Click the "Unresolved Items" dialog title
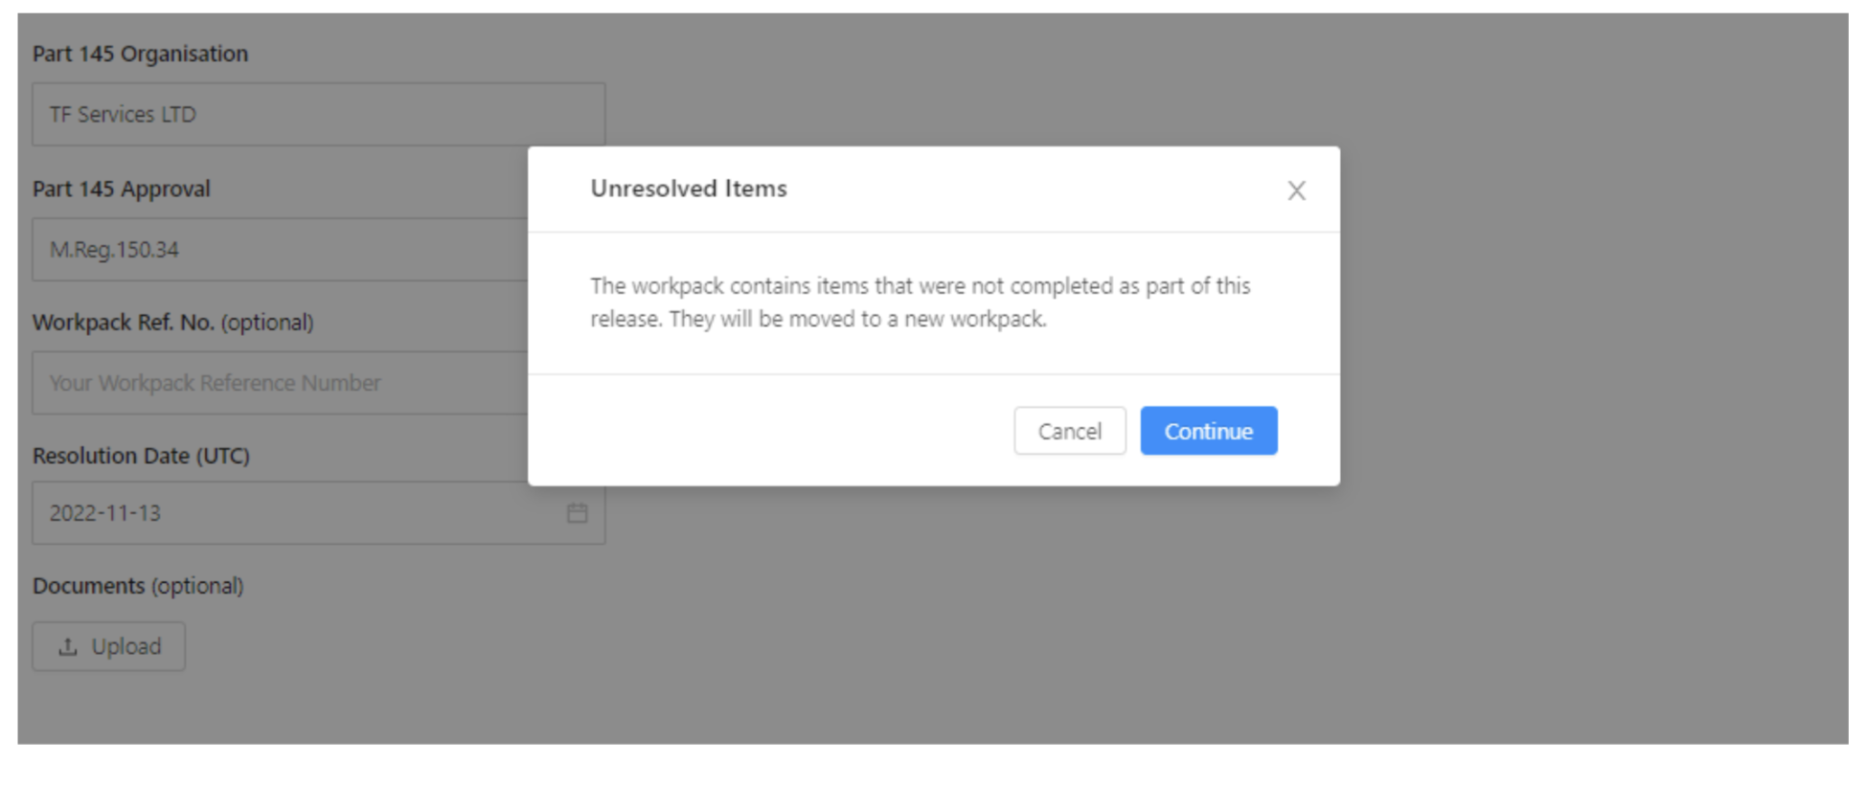This screenshot has height=785, width=1866. (x=688, y=189)
